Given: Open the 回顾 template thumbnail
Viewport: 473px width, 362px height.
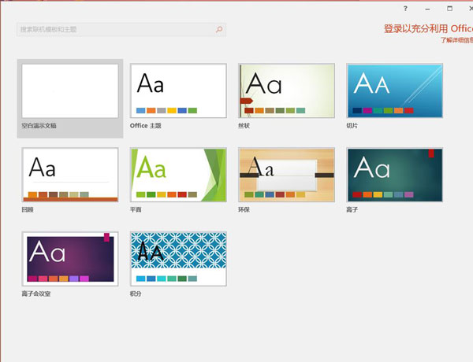Looking at the screenshot, I should pos(70,175).
